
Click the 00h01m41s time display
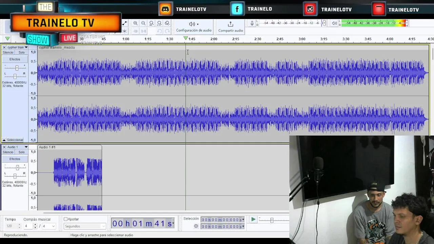[142, 223]
